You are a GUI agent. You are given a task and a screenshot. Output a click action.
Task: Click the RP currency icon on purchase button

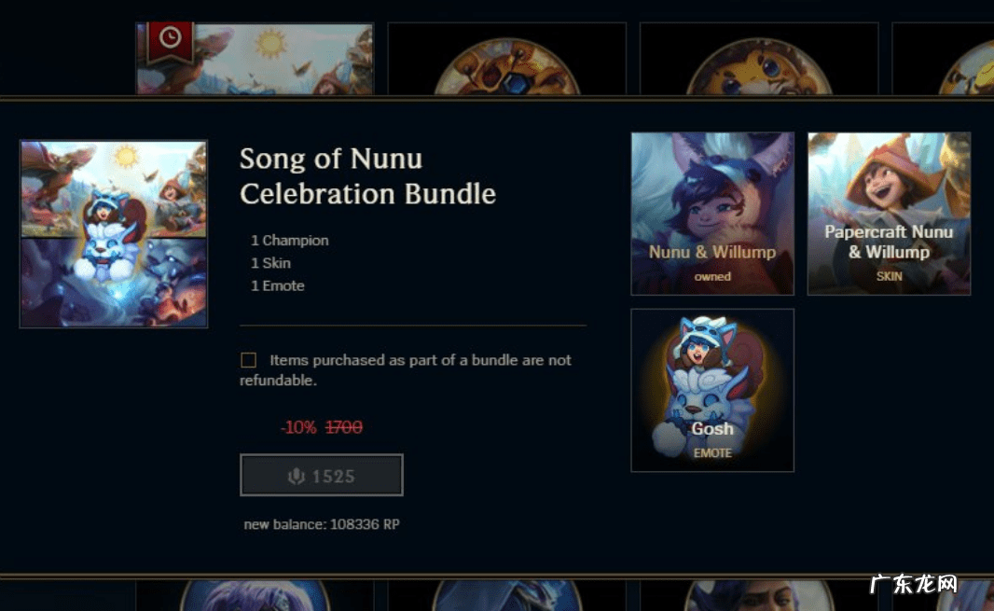296,476
